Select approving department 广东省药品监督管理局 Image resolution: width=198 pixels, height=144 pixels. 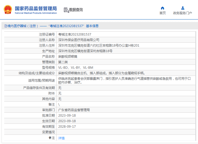[x=74, y=110]
